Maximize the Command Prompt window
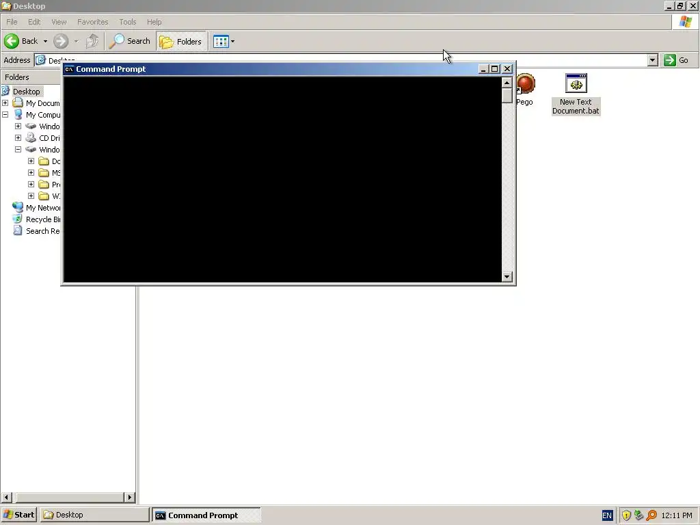Image resolution: width=700 pixels, height=525 pixels. pos(495,69)
